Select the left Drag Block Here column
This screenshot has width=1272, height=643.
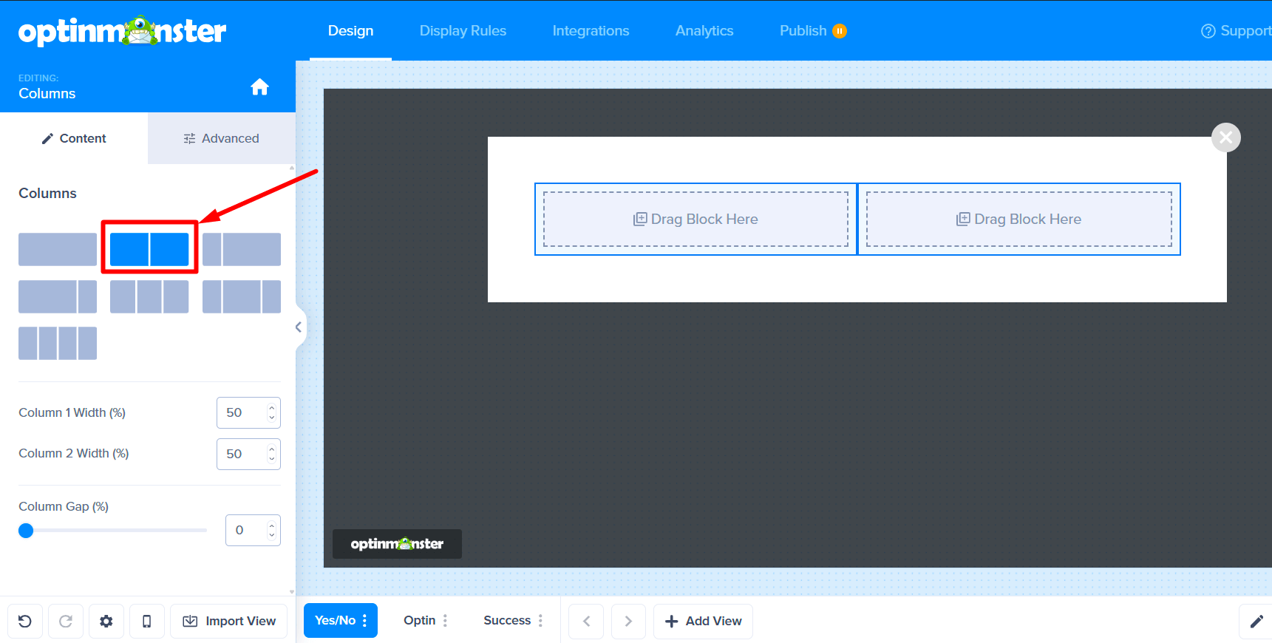tap(695, 220)
